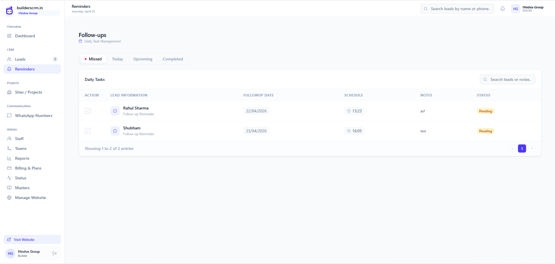Go to the next page arrow

532,148
